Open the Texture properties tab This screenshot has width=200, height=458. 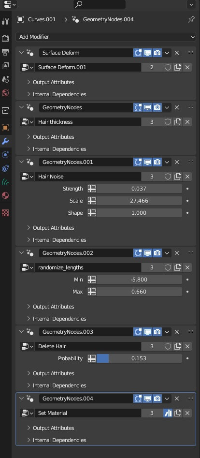click(x=5, y=213)
